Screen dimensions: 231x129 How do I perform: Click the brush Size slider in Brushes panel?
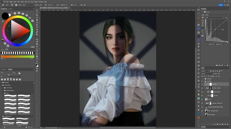9,75
